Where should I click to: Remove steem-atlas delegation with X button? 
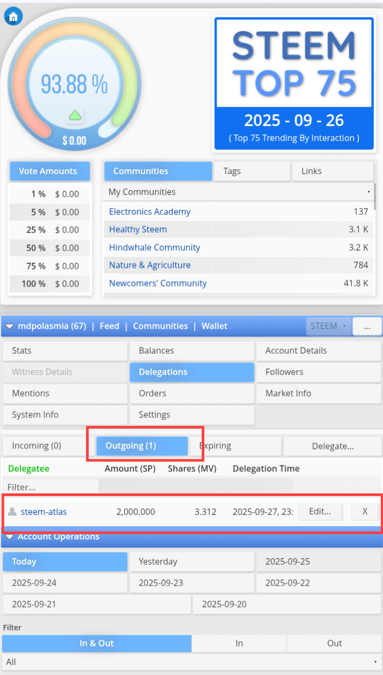[x=365, y=512]
